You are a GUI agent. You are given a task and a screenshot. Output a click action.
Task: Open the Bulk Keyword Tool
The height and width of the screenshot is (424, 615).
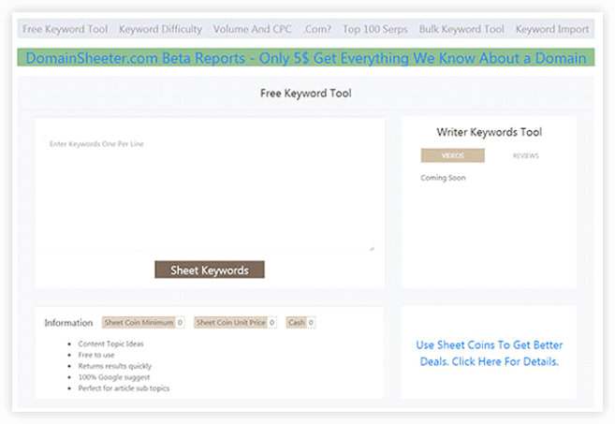(x=461, y=29)
